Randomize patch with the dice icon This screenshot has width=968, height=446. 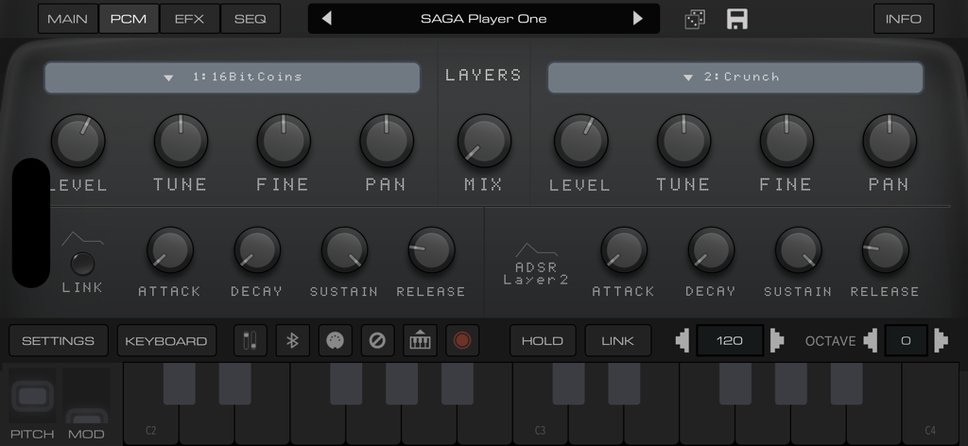point(695,19)
